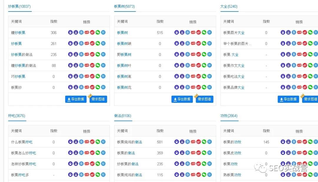Click the keyword link 糖炒板栗的做法
The height and width of the screenshot is (182, 318).
click(23, 65)
